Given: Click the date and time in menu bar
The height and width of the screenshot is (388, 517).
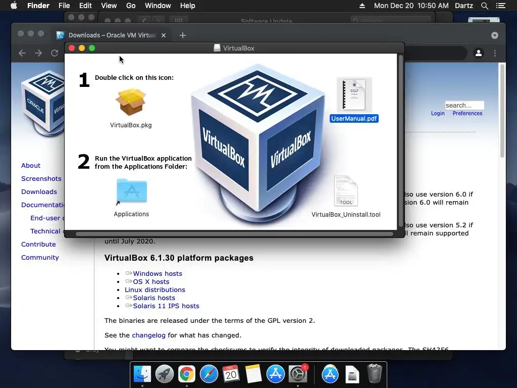Looking at the screenshot, I should (x=411, y=6).
